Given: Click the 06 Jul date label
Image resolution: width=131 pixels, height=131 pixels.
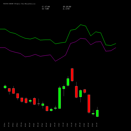Looking at the screenshot, I should click(38, 125).
